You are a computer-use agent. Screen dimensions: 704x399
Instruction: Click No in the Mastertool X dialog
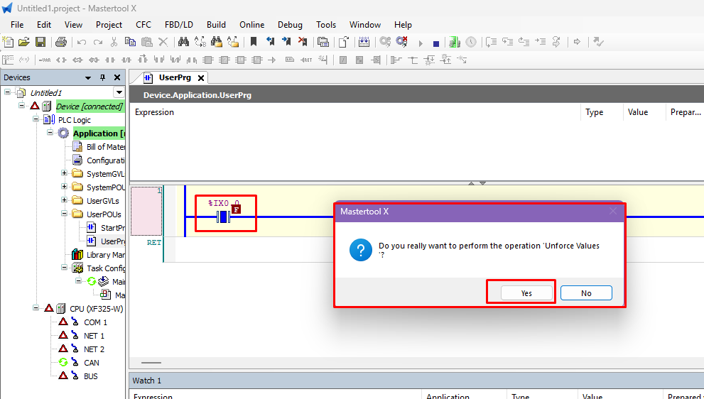[x=586, y=293]
